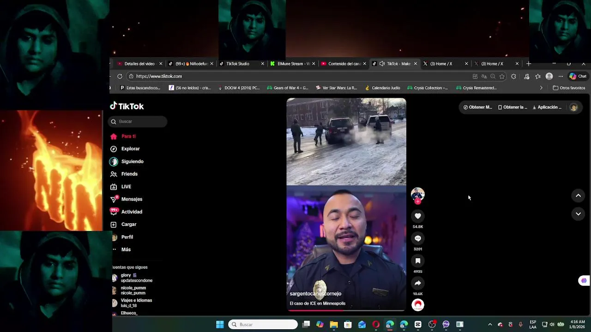Open the taskbar volume control
Screen dimensions: 591x332
tap(552, 325)
